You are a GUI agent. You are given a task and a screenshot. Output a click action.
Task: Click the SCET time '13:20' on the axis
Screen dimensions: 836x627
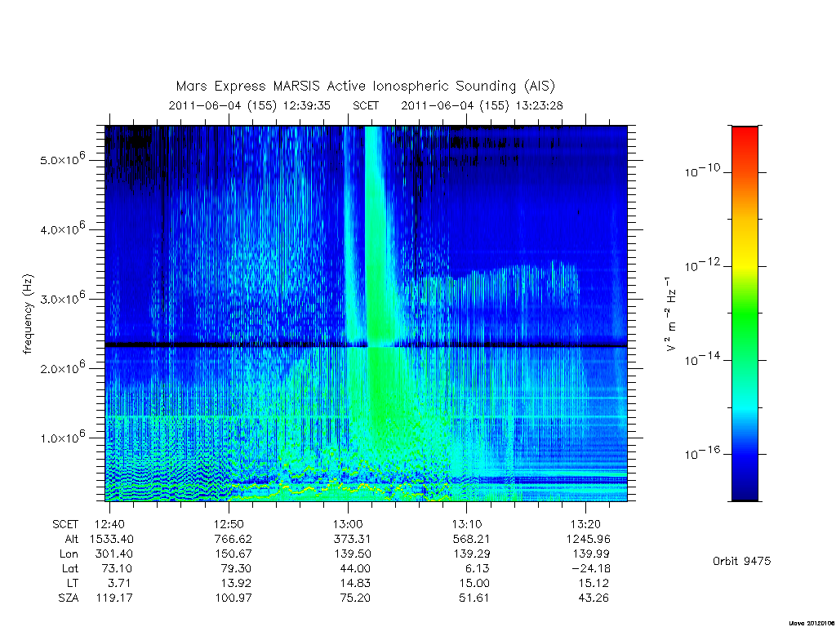585,525
